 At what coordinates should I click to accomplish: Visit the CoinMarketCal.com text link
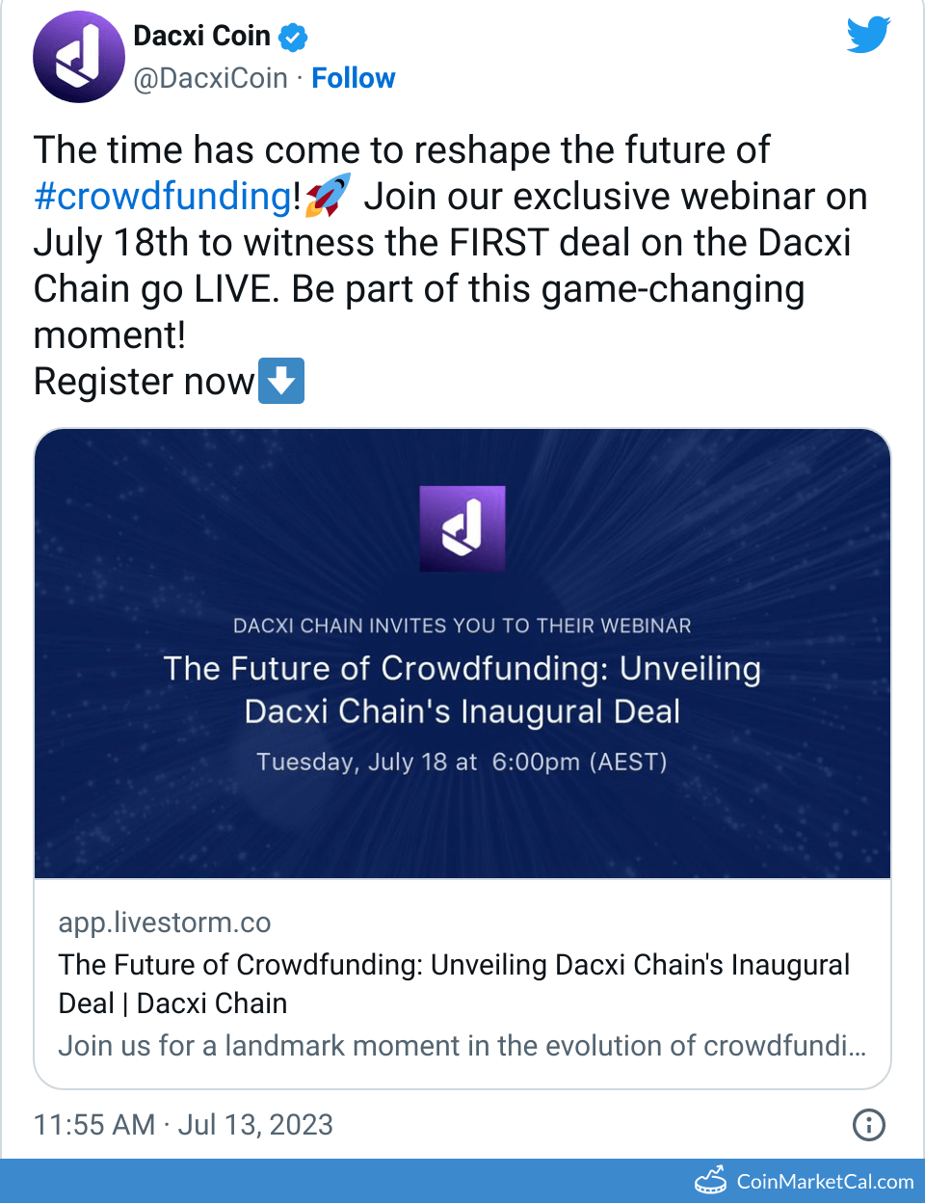click(x=825, y=1182)
